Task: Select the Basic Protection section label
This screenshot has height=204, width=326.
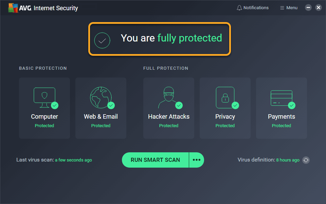Action: pyautogui.click(x=43, y=68)
